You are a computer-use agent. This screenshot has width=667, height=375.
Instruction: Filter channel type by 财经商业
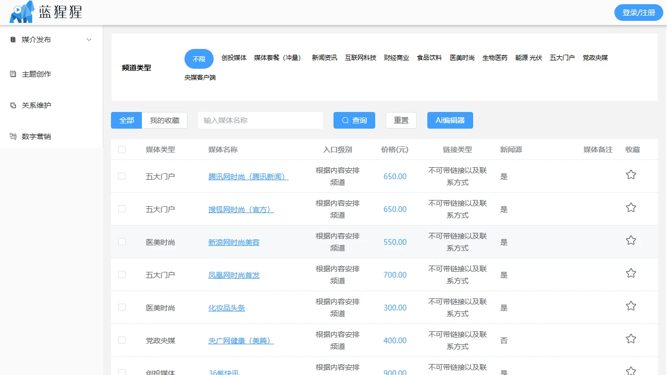click(397, 58)
